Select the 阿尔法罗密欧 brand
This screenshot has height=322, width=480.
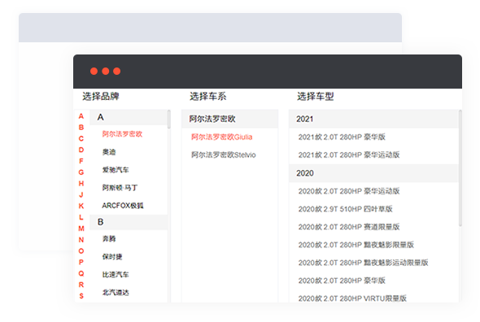click(122, 134)
